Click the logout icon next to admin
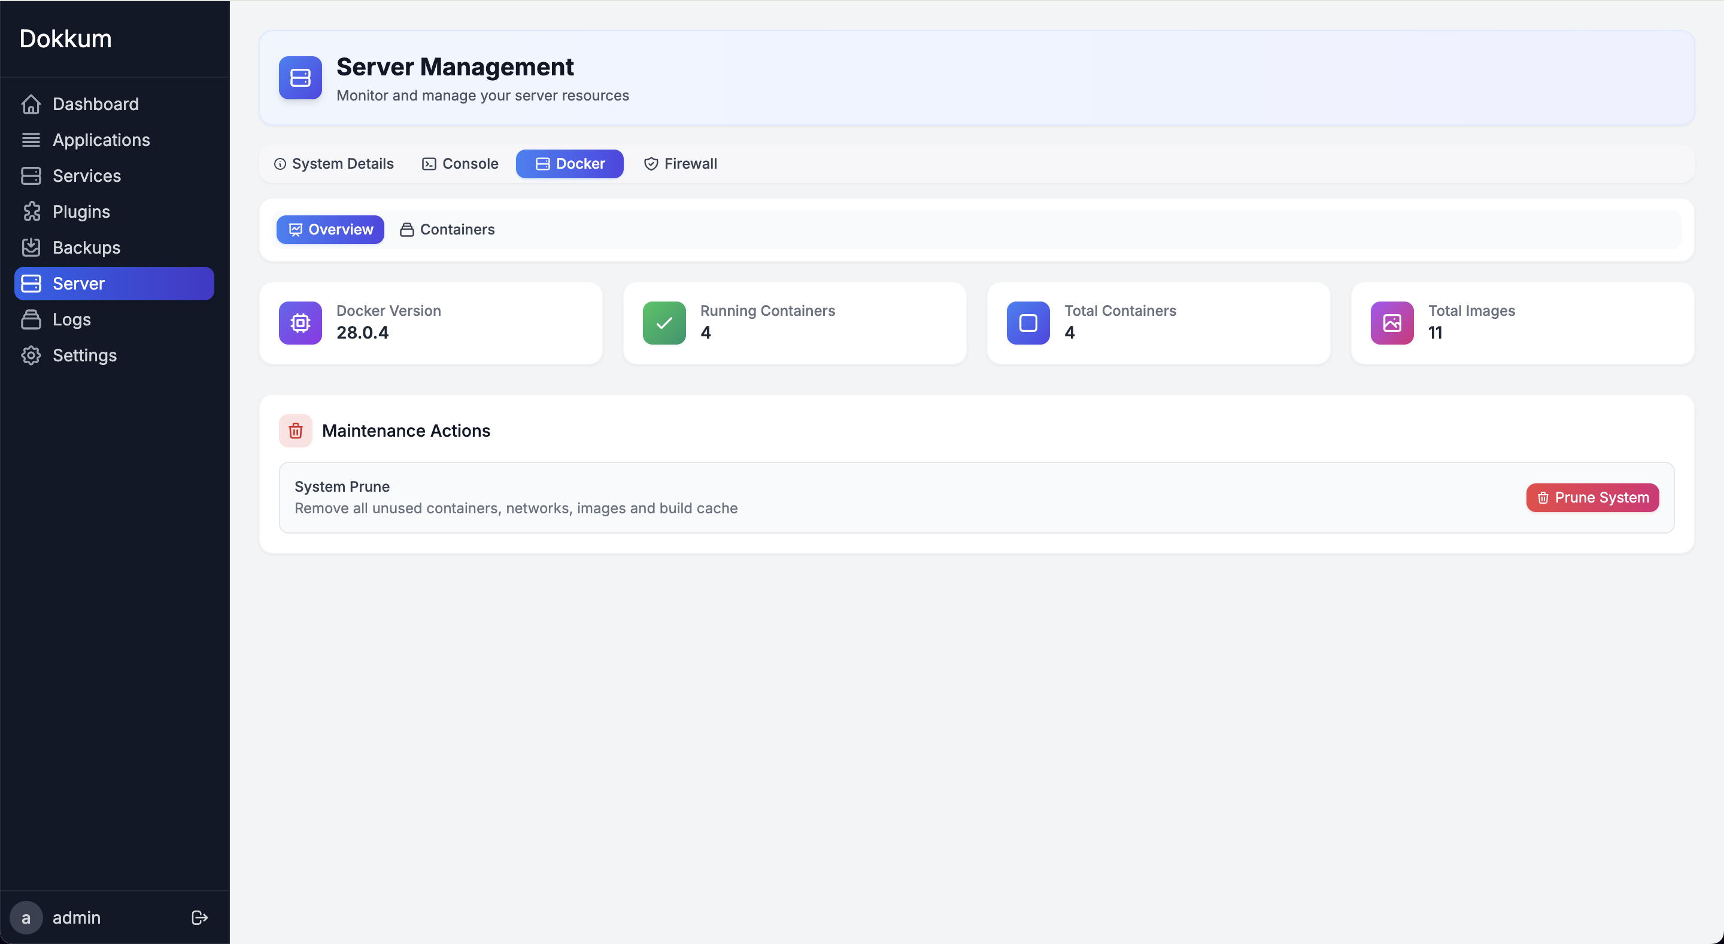This screenshot has height=944, width=1724. pyautogui.click(x=199, y=917)
